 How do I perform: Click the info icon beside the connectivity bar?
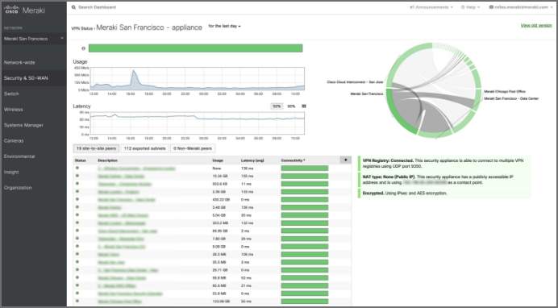[84, 48]
